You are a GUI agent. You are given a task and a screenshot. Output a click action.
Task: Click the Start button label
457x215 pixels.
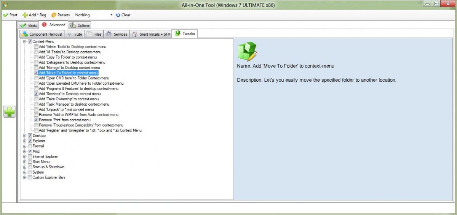[13, 15]
